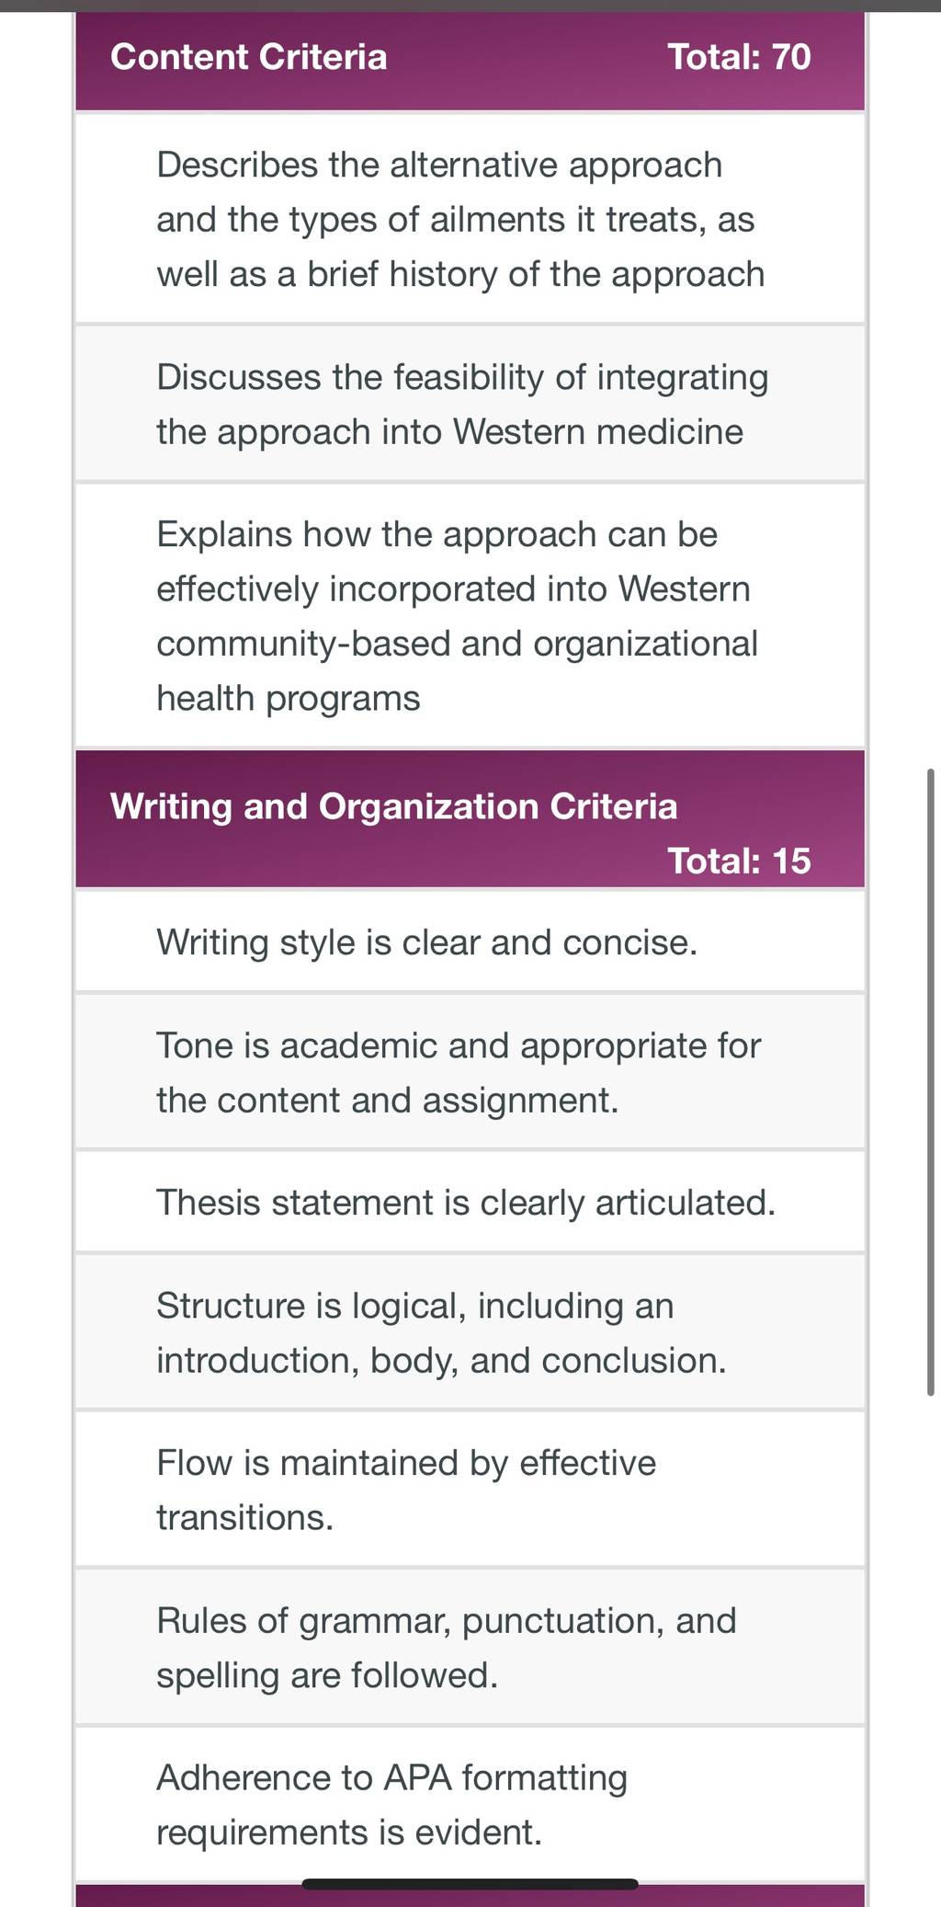Tap 'requirements is evident' text line

349,1833
